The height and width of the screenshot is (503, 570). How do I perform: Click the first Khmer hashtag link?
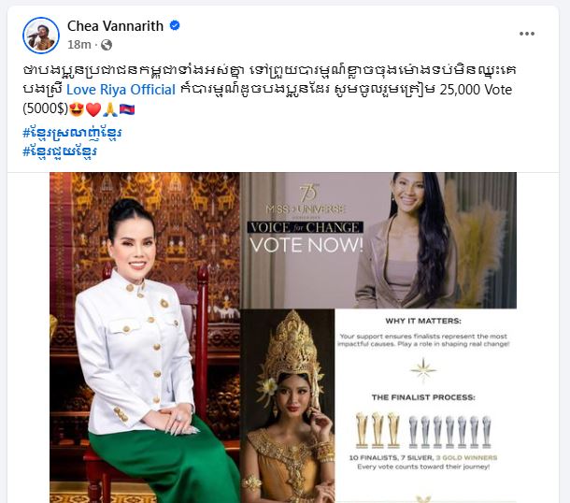point(72,133)
